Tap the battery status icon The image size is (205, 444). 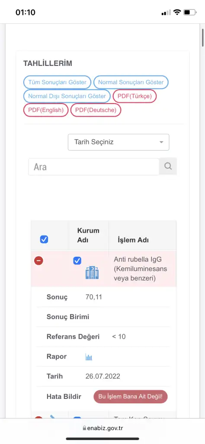pos(190,13)
